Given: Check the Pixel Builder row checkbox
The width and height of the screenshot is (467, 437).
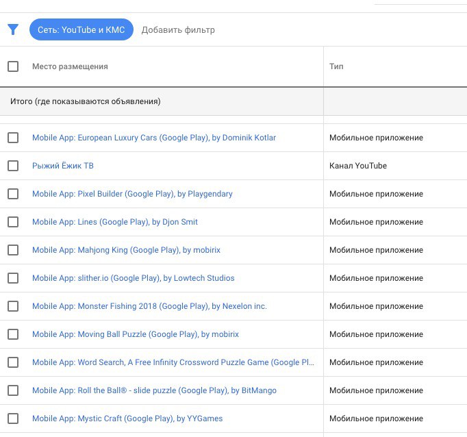Looking at the screenshot, I should pyautogui.click(x=13, y=194).
